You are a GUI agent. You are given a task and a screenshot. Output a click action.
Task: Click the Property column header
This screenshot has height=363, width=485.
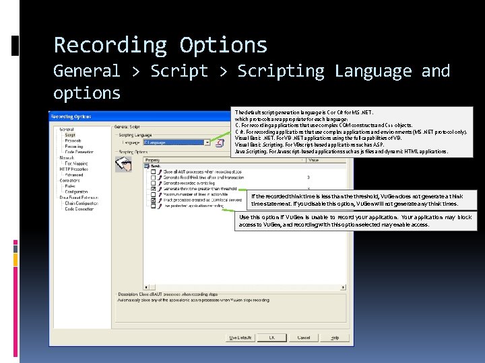224,160
